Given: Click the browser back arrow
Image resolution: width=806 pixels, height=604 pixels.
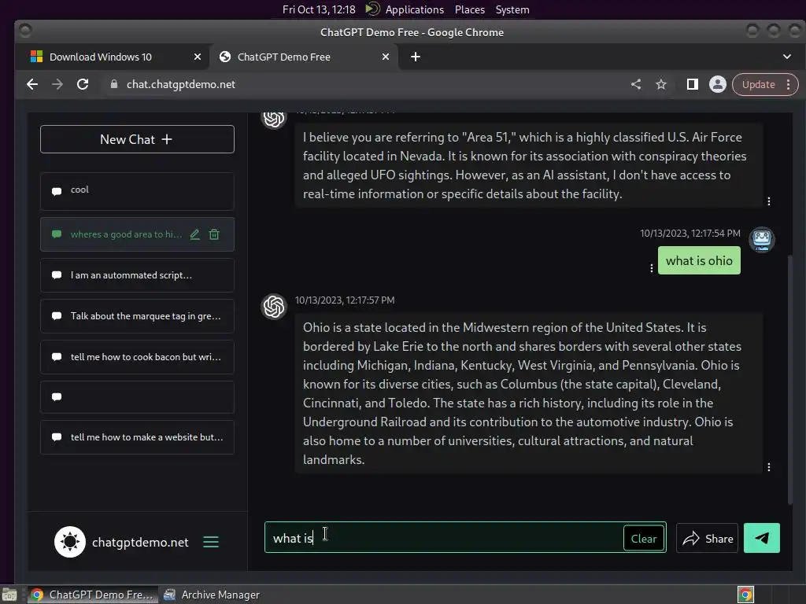Looking at the screenshot, I should tap(31, 84).
